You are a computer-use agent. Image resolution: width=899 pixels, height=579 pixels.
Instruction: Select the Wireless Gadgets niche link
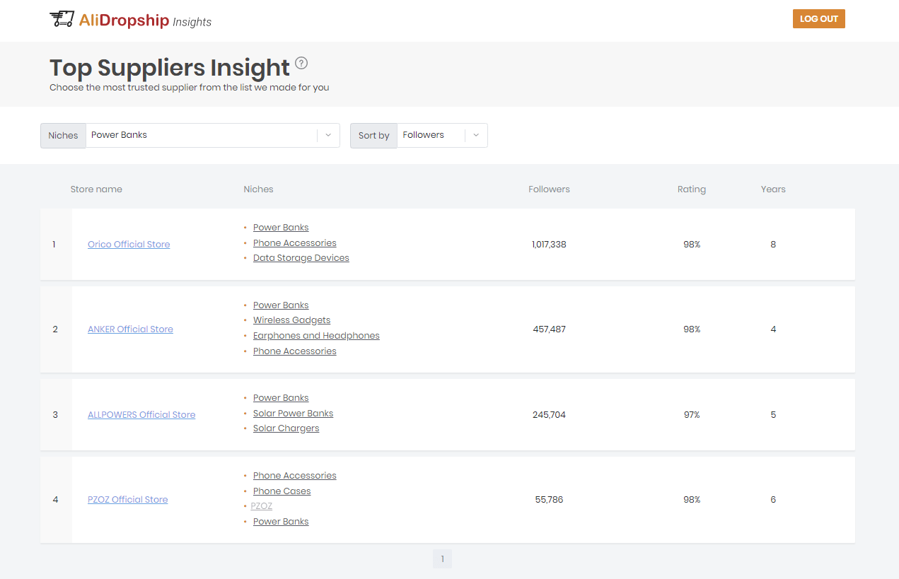coord(291,320)
